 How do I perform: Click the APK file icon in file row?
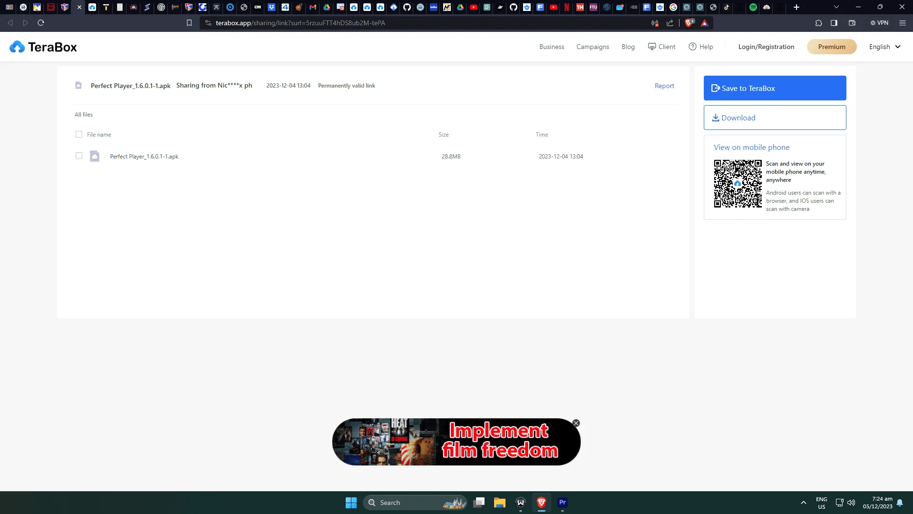coord(95,156)
